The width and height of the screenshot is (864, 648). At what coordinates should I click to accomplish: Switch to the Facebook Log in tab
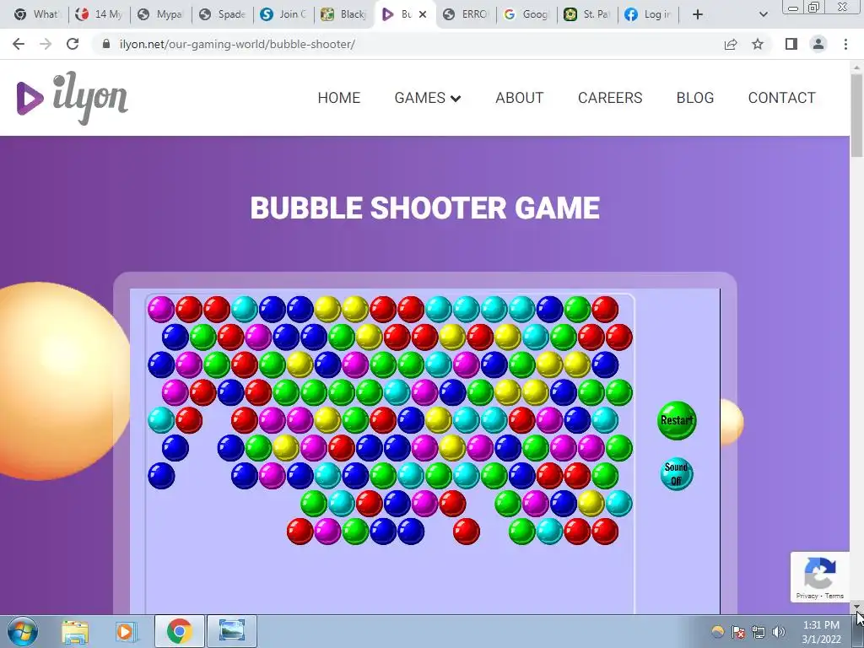[649, 14]
